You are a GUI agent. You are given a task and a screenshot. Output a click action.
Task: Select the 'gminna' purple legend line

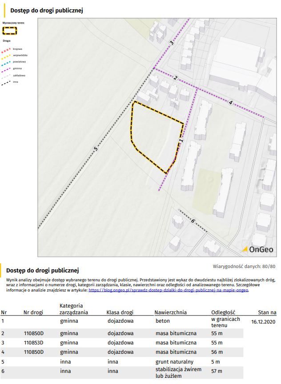[7, 69]
